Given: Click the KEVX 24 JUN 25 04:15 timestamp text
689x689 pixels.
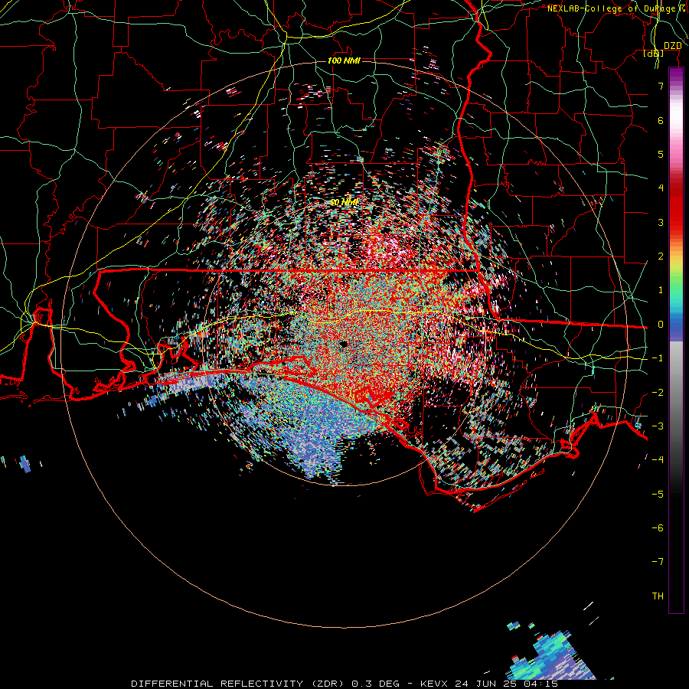Looking at the screenshot, I should [489, 684].
